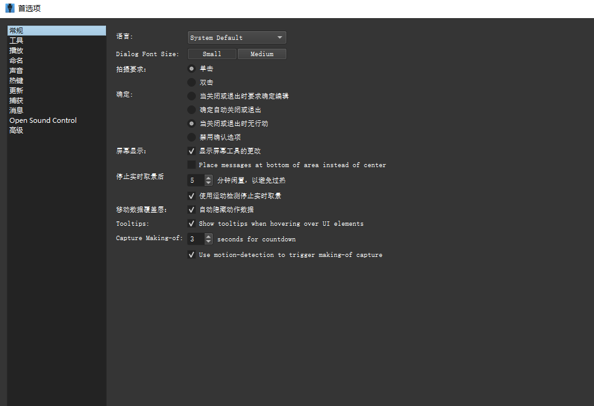Switch to the 热键 preferences section

[x=16, y=80]
